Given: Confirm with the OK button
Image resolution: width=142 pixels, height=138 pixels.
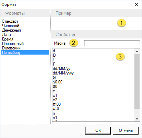Looking at the screenshot, I should [x=98, y=130].
